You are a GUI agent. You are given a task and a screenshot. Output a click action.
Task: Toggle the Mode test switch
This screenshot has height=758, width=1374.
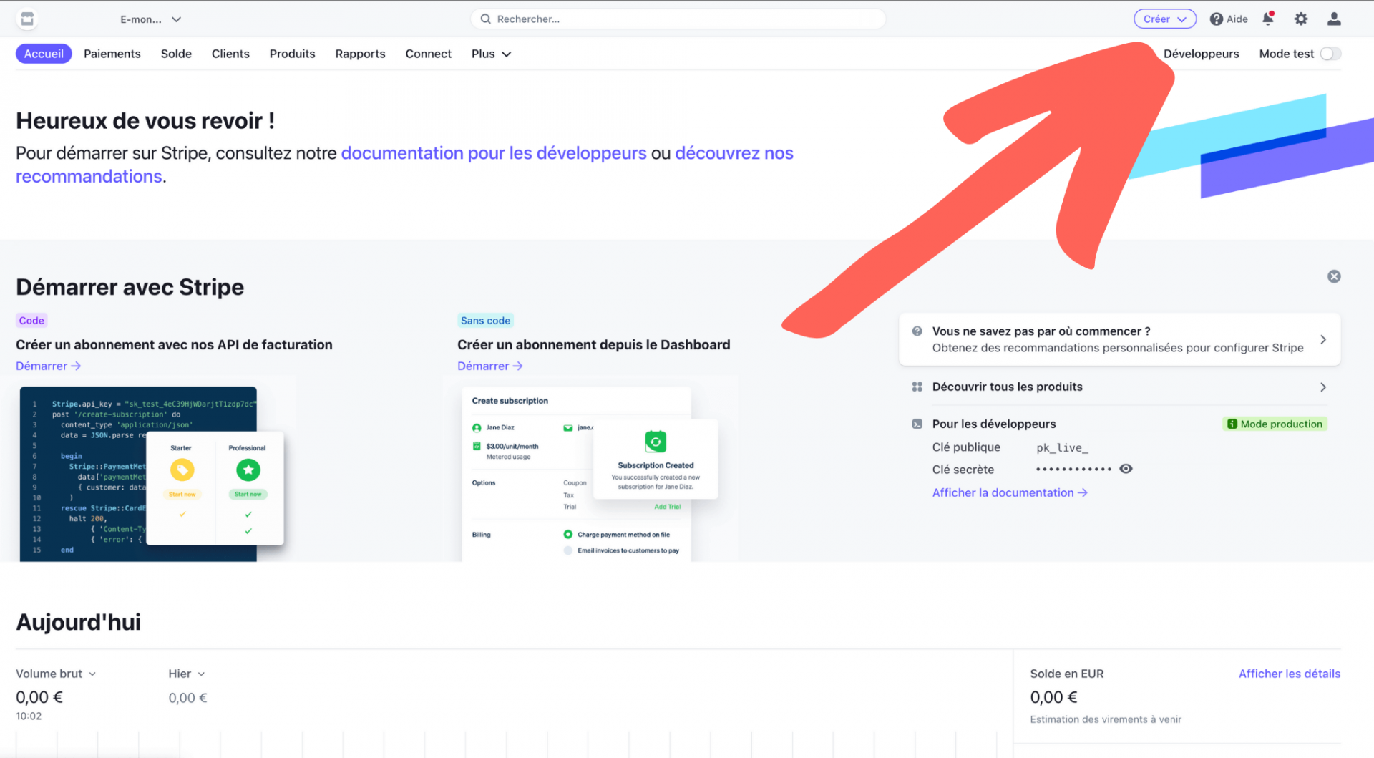tap(1330, 54)
